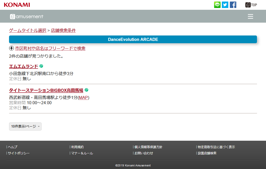
Task: Open ヘルプ in footer
Action: [13, 147]
